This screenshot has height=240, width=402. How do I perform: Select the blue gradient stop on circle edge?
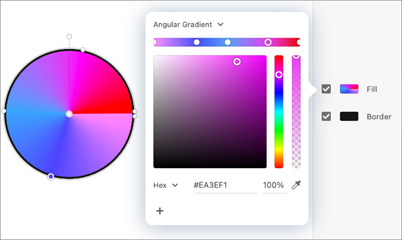click(x=51, y=176)
